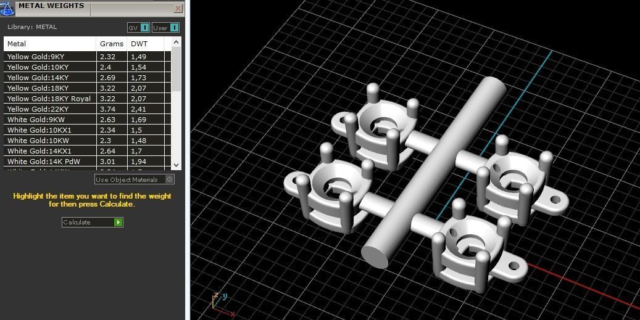Click the 1,94 DWT value

tap(138, 162)
